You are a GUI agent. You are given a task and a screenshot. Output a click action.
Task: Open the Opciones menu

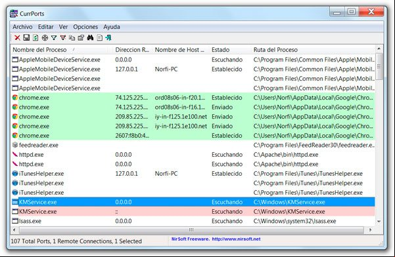(85, 27)
